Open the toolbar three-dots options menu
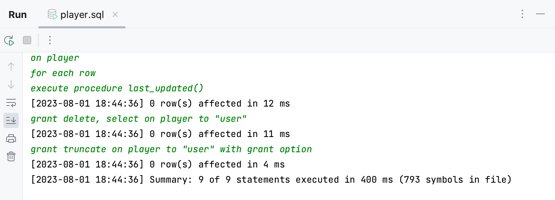This screenshot has width=555, height=200. (x=50, y=40)
